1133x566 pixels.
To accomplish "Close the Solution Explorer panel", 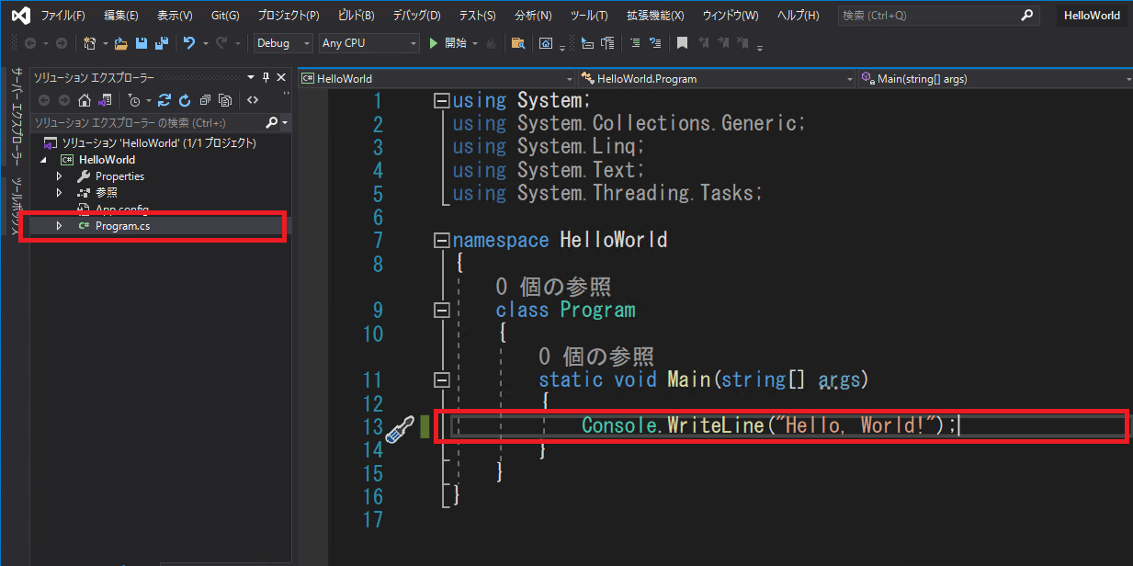I will (281, 78).
